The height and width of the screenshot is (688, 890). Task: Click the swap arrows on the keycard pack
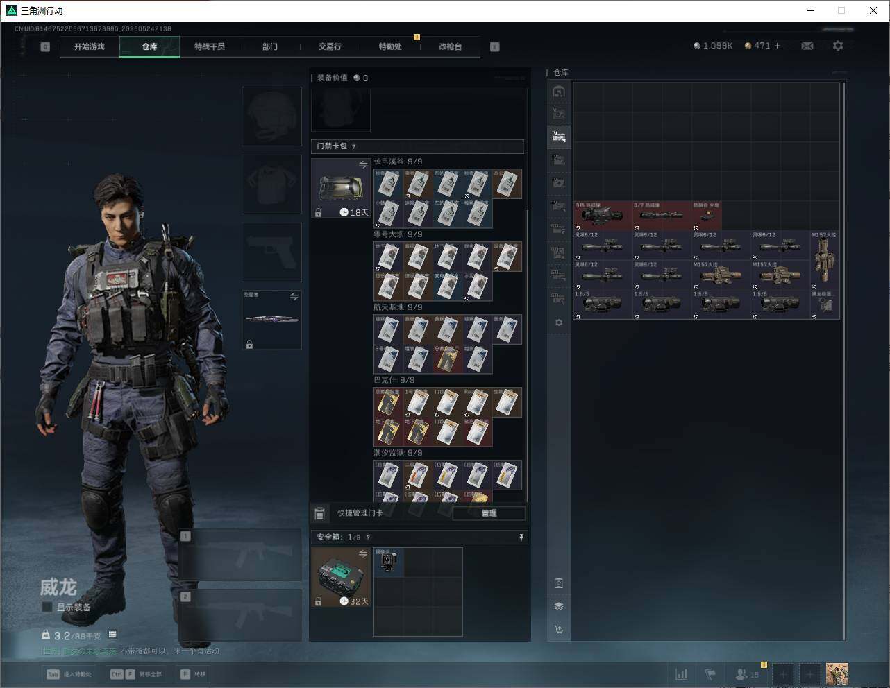click(362, 164)
